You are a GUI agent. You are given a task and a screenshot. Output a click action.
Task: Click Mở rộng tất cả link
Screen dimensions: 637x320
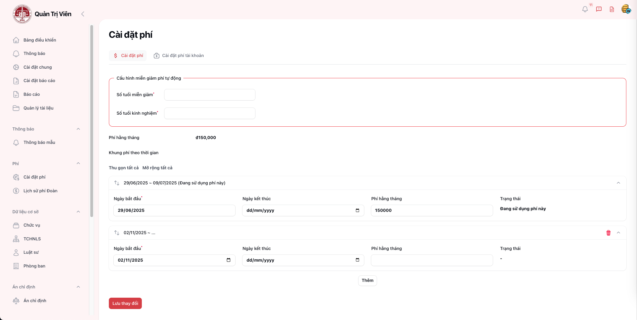point(157,168)
